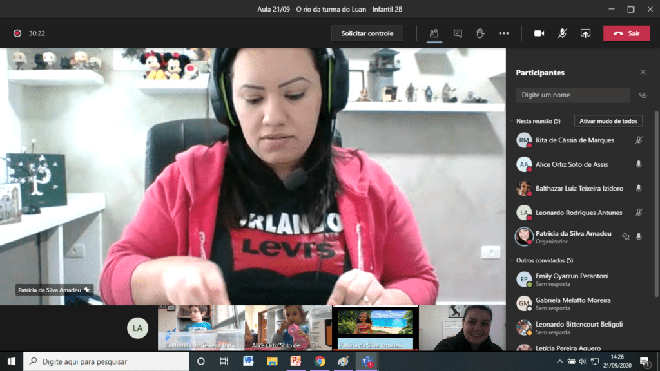Open PowerPoint from the taskbar
The height and width of the screenshot is (371, 660).
[296, 361]
